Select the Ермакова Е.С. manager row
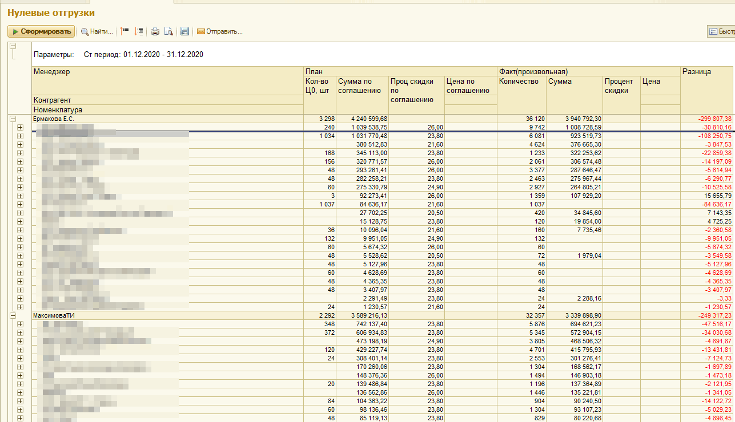The width and height of the screenshot is (735, 422). point(54,119)
